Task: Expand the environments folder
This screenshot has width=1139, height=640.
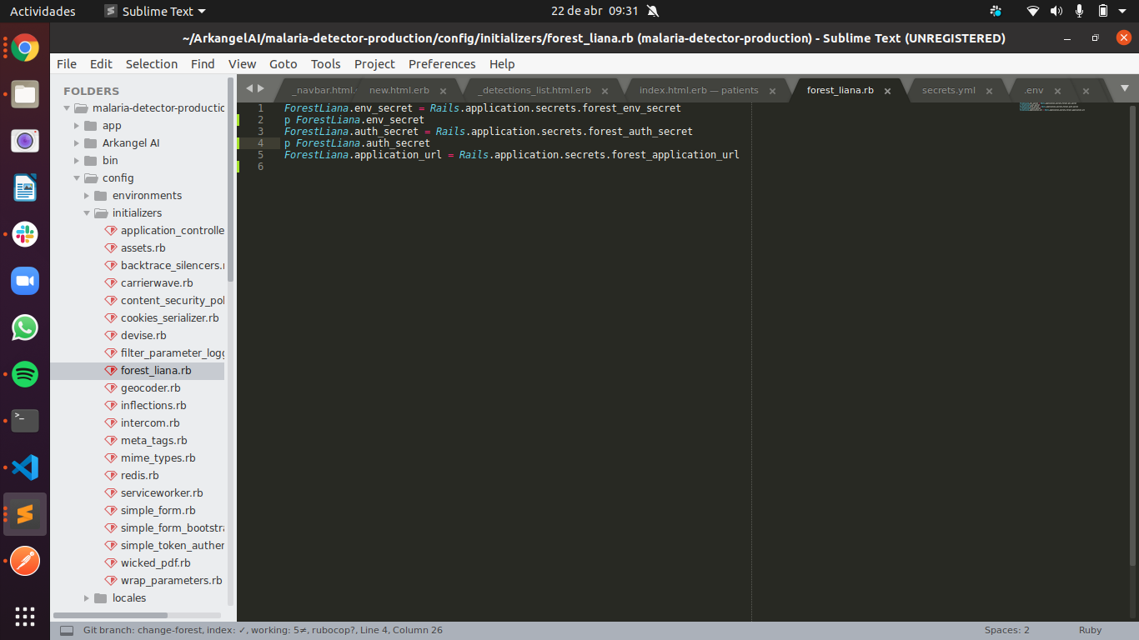Action: tap(87, 196)
